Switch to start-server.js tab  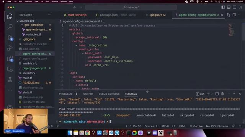point(75,15)
